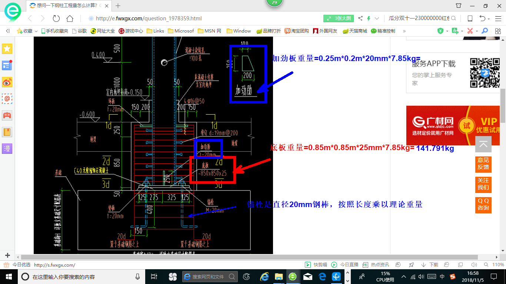The width and height of the screenshot is (506, 284).
Task: Click the 服务APP下载 QR code
Action: (x=485, y=73)
